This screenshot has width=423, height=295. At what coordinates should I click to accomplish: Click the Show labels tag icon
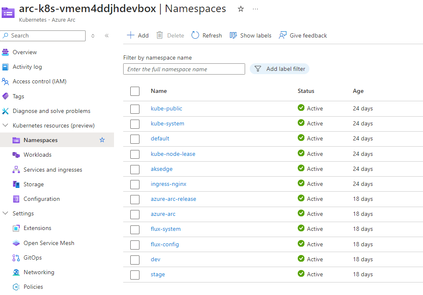tap(233, 35)
